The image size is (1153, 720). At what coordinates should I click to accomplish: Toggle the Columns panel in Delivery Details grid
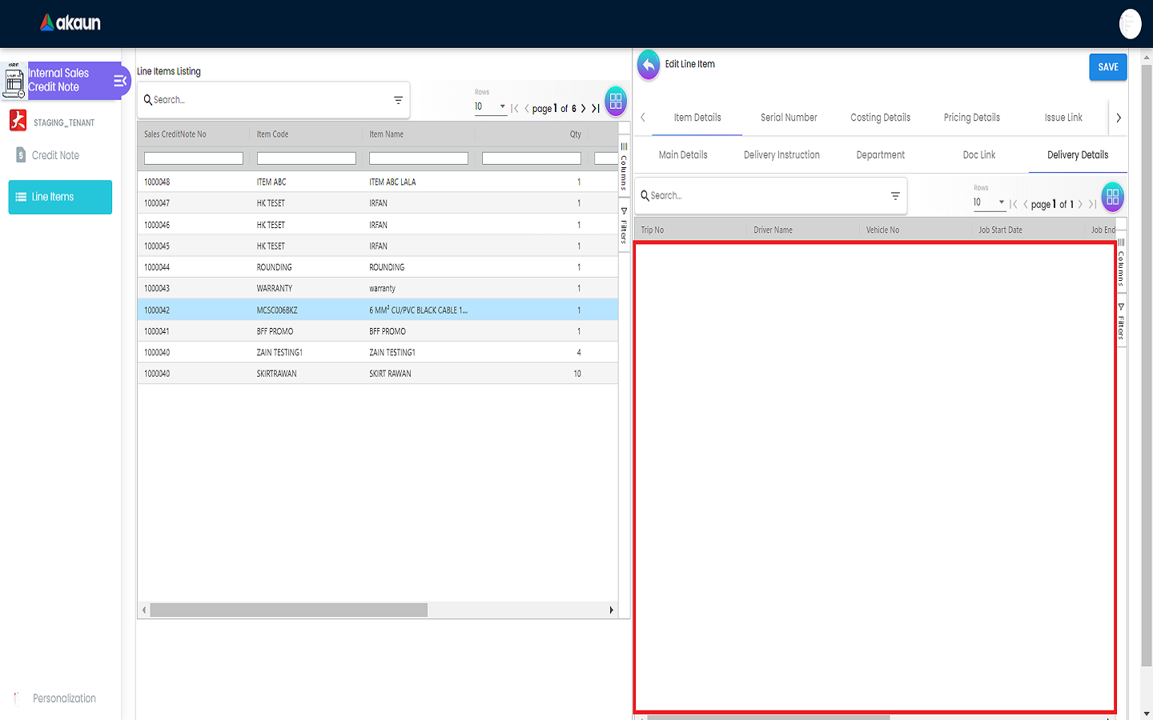click(1121, 263)
